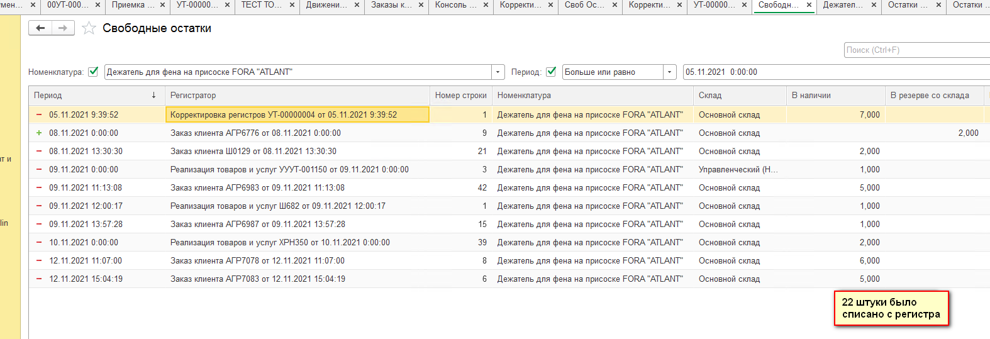Close the Консоль tab

pyautogui.click(x=486, y=5)
